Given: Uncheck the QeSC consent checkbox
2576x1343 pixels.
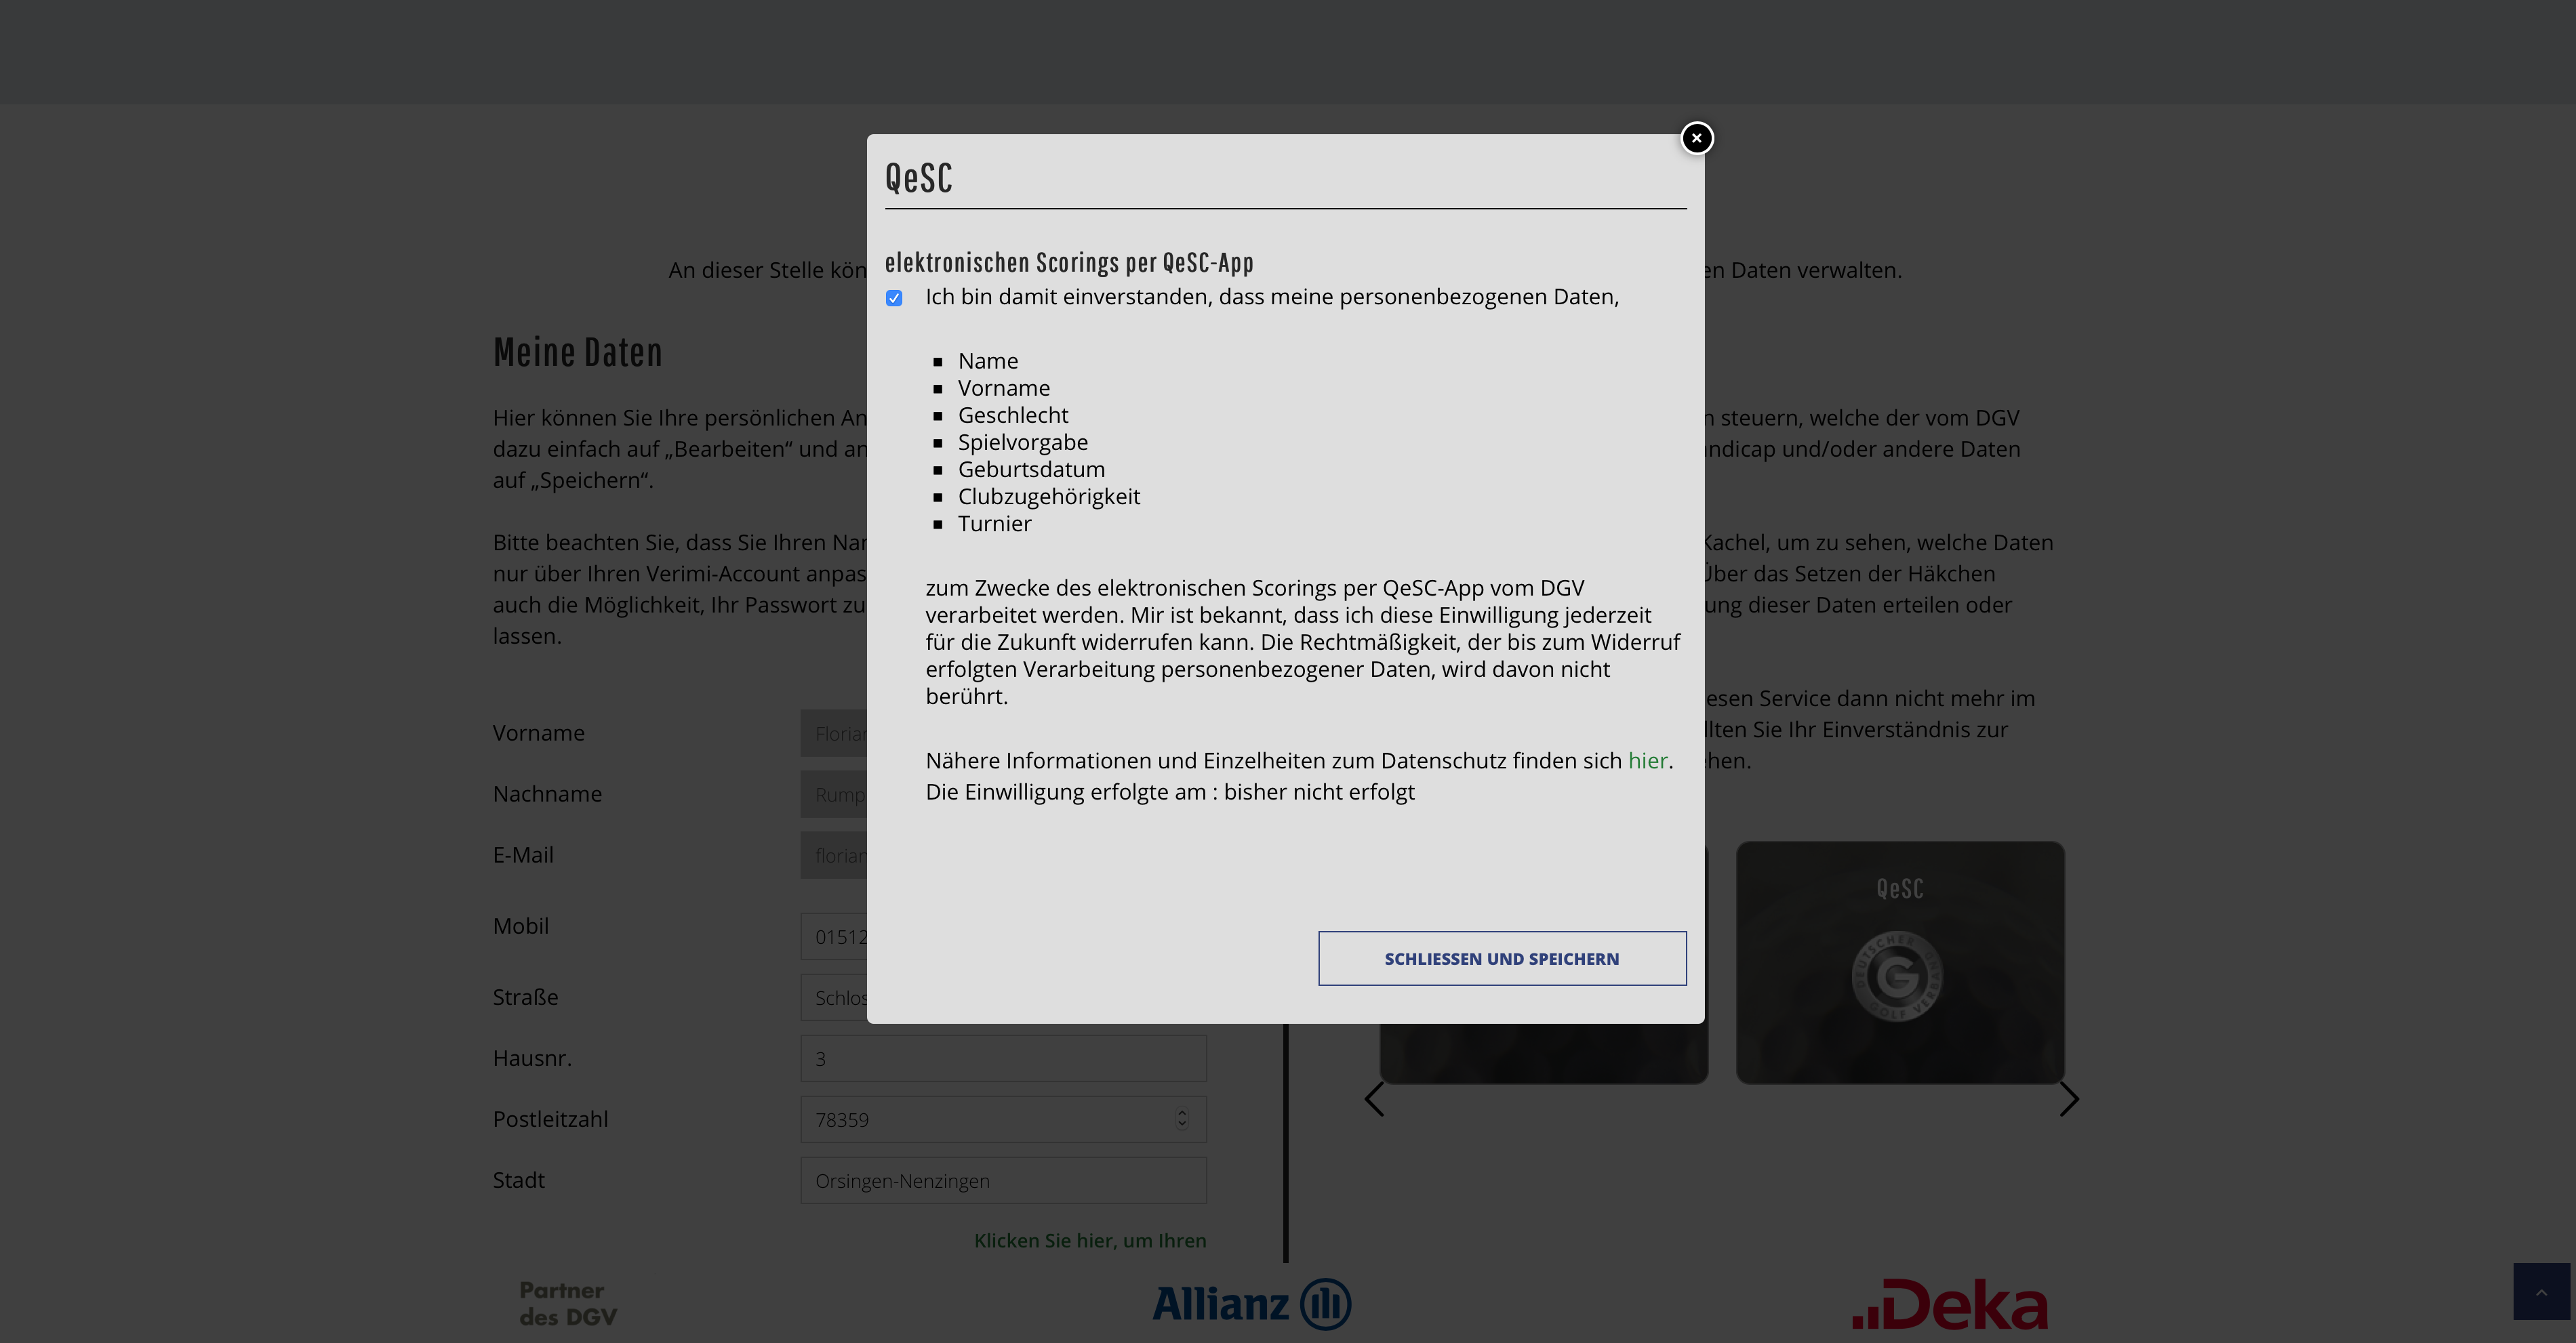Looking at the screenshot, I should (x=894, y=297).
